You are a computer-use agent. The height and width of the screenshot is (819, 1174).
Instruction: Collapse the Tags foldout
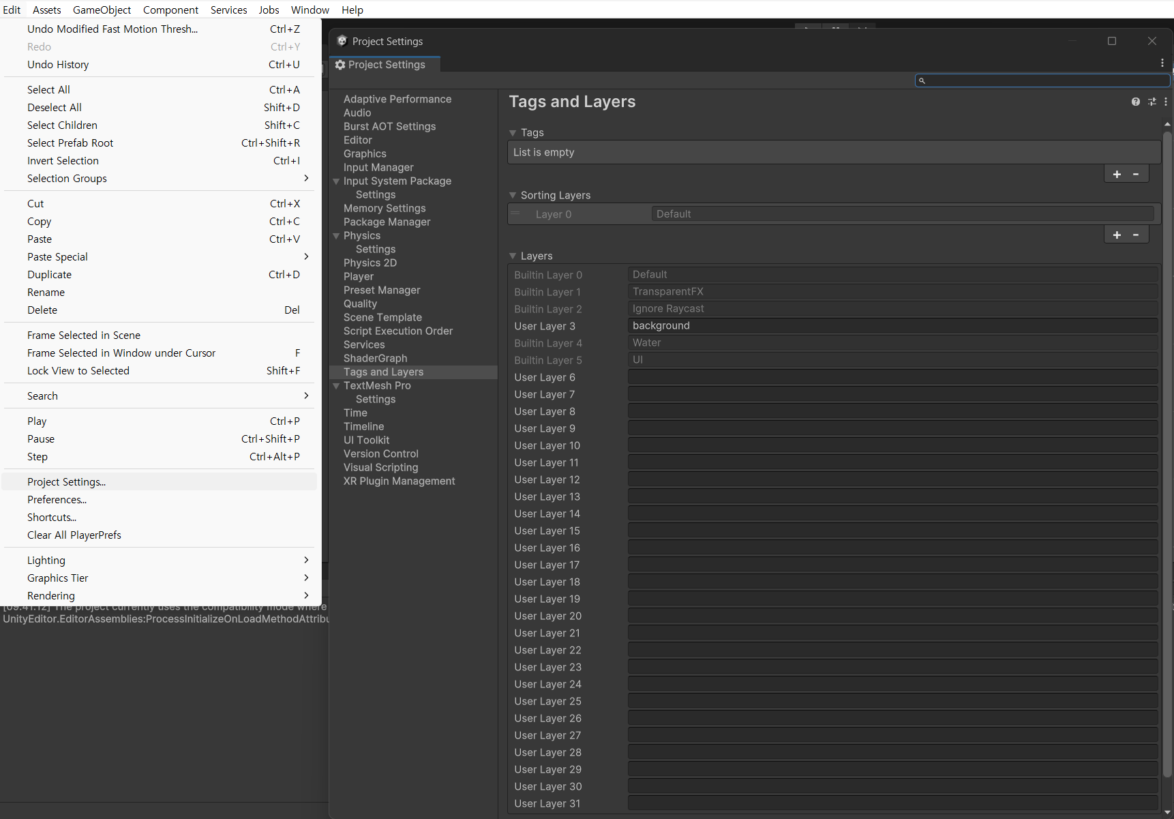[513, 133]
